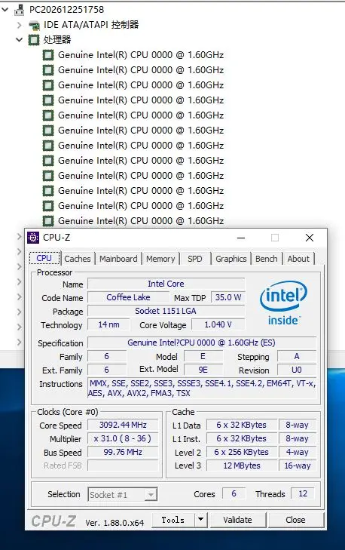The height and width of the screenshot is (550, 345).
Task: Close the CPU-Z window with X
Action: coord(310,238)
